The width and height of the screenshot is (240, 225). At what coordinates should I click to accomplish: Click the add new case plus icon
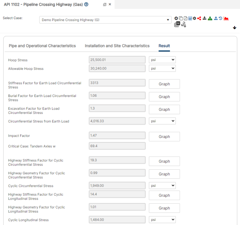tap(176, 18)
